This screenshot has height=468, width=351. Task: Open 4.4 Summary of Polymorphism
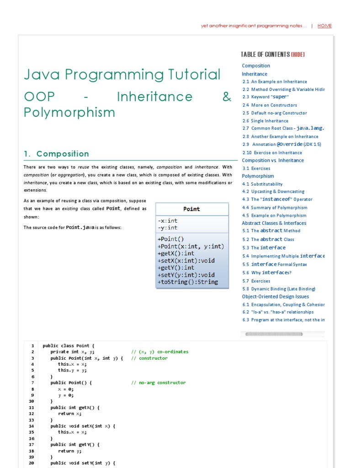[275, 207]
